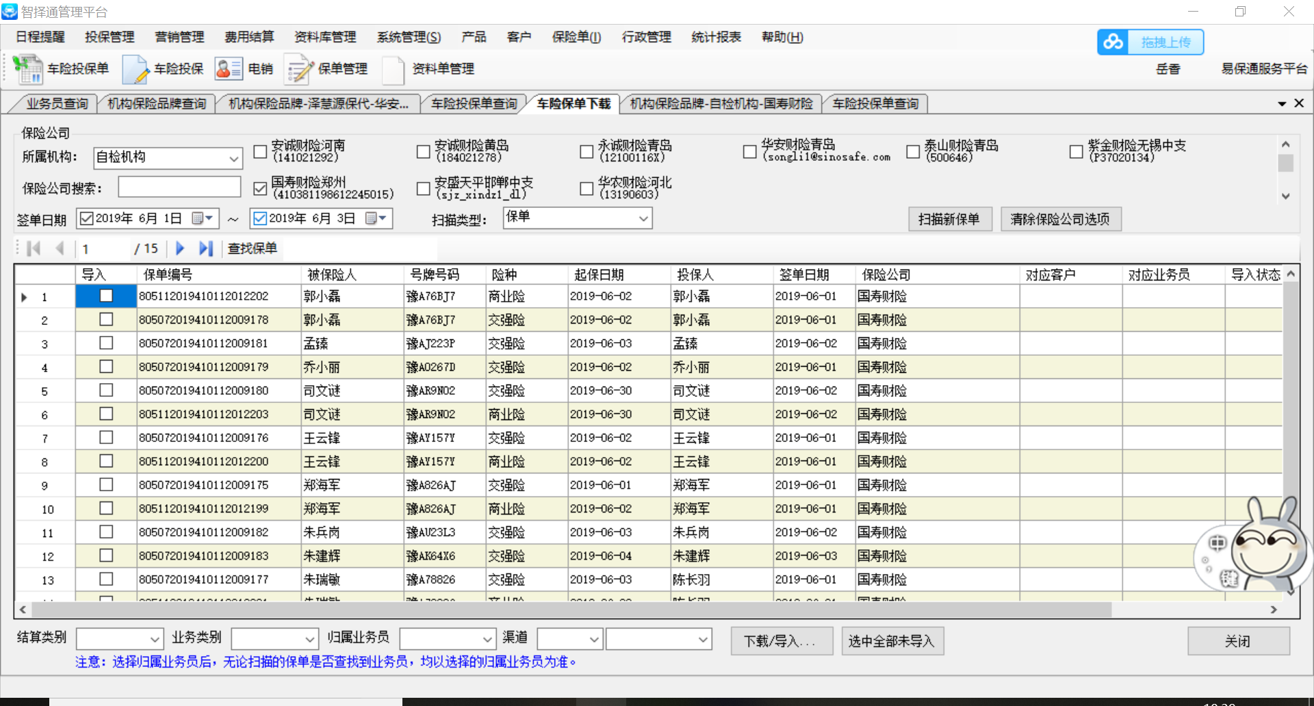Click the 选中全部未导入 button
The image size is (1314, 706).
click(x=892, y=641)
